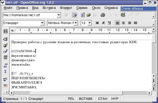Toggle the Edit File icon
Screen dimensions: 158x103
pyautogui.click(x=75, y=15)
